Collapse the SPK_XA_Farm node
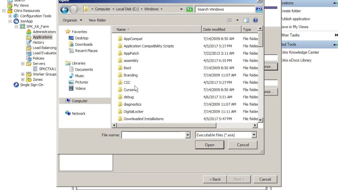Image resolution: width=338 pixels, height=190 pixels. [16, 27]
